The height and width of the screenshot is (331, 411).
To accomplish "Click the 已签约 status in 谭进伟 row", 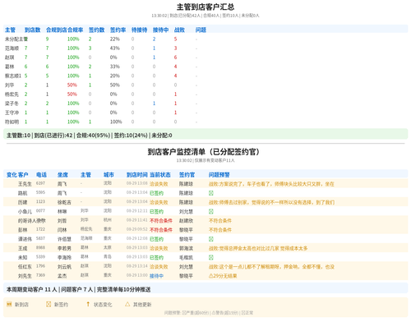I will 156,239.
